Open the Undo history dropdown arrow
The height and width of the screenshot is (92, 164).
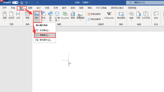point(29,3)
